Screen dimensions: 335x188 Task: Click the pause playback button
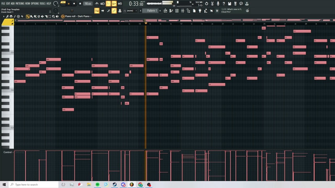(x=69, y=4)
